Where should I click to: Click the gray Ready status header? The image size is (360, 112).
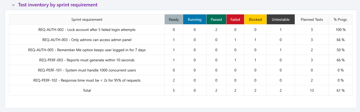(x=174, y=19)
